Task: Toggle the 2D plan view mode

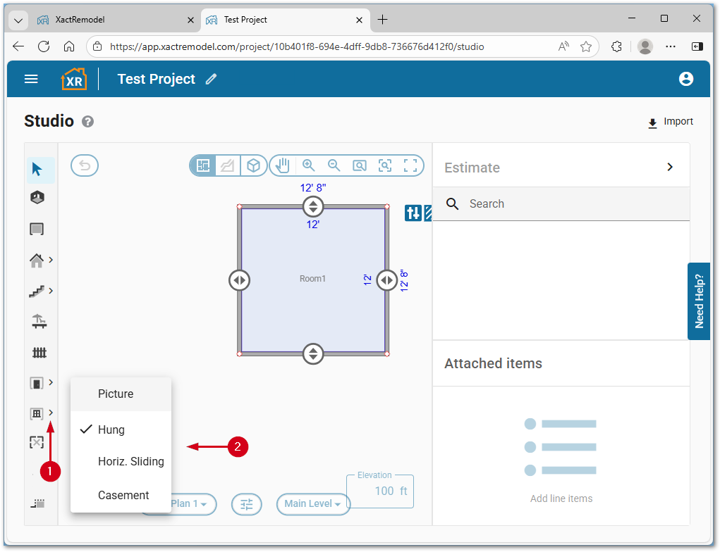Action: (202, 165)
